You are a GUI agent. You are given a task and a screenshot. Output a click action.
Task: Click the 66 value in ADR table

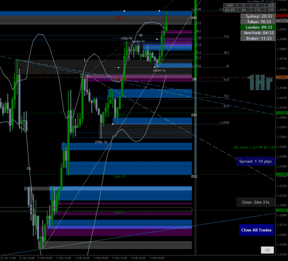click(244, 10)
